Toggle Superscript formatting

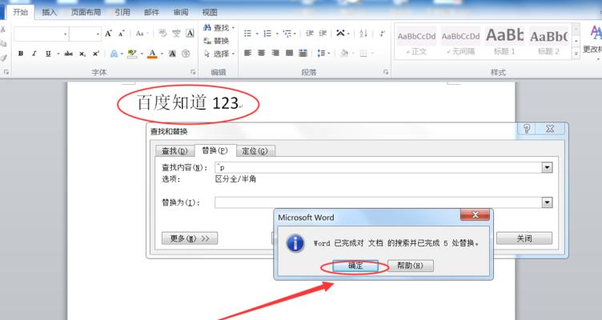coord(96,54)
